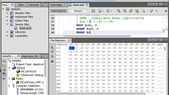169x95 pixels.
Task: Click the Forward navigation toolbar icon
Action: click(x=108, y=11)
